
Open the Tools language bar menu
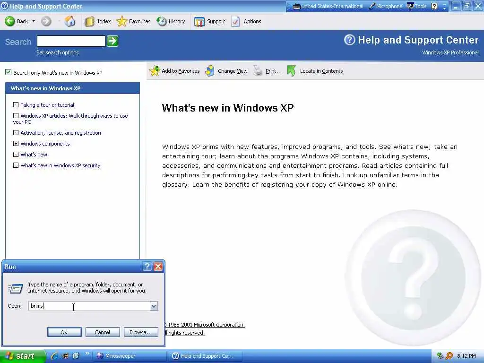coord(417,6)
